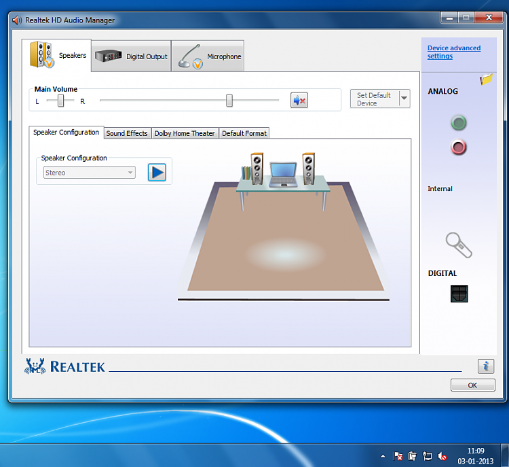Open the Microphone device tab
Image resolution: width=509 pixels, height=467 pixels.
click(208, 56)
